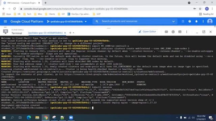
Task: Open the Apps bookmarks shortcut
Action: pos(7,14)
